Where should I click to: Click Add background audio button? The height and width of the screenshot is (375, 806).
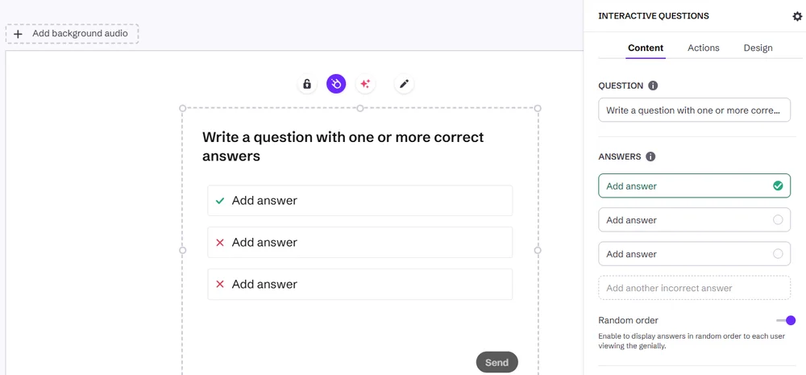point(73,34)
